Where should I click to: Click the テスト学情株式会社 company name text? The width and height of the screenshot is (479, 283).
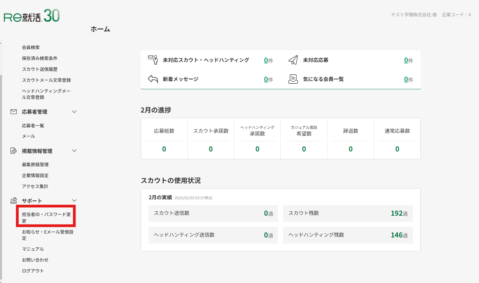click(414, 15)
